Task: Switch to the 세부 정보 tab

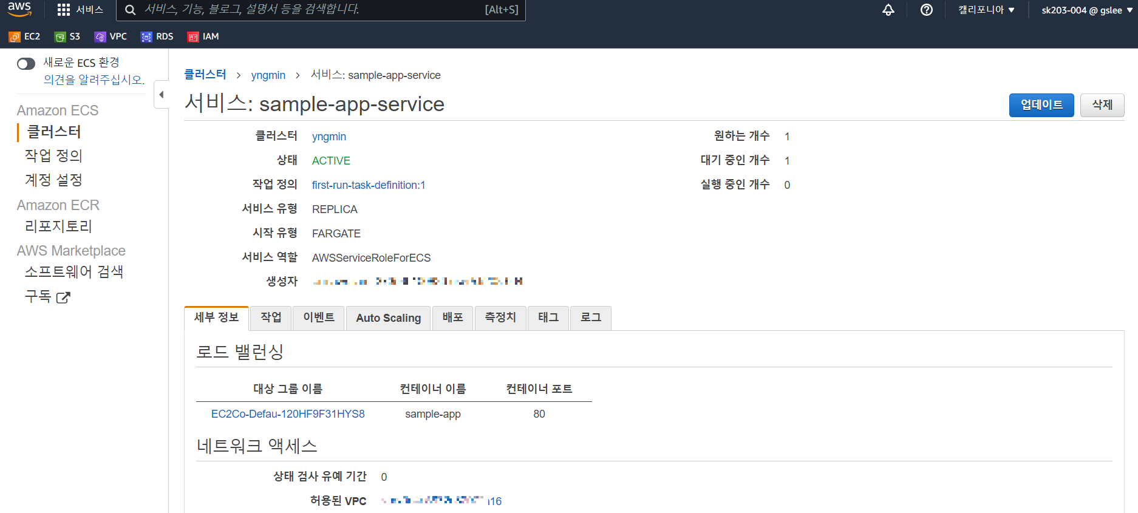Action: [x=216, y=318]
